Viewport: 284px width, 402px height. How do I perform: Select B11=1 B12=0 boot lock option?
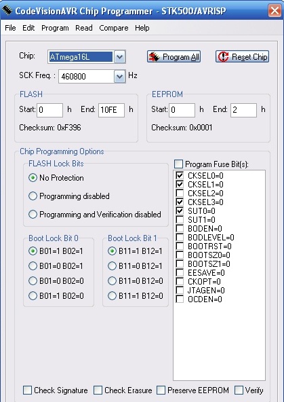tap(112, 296)
